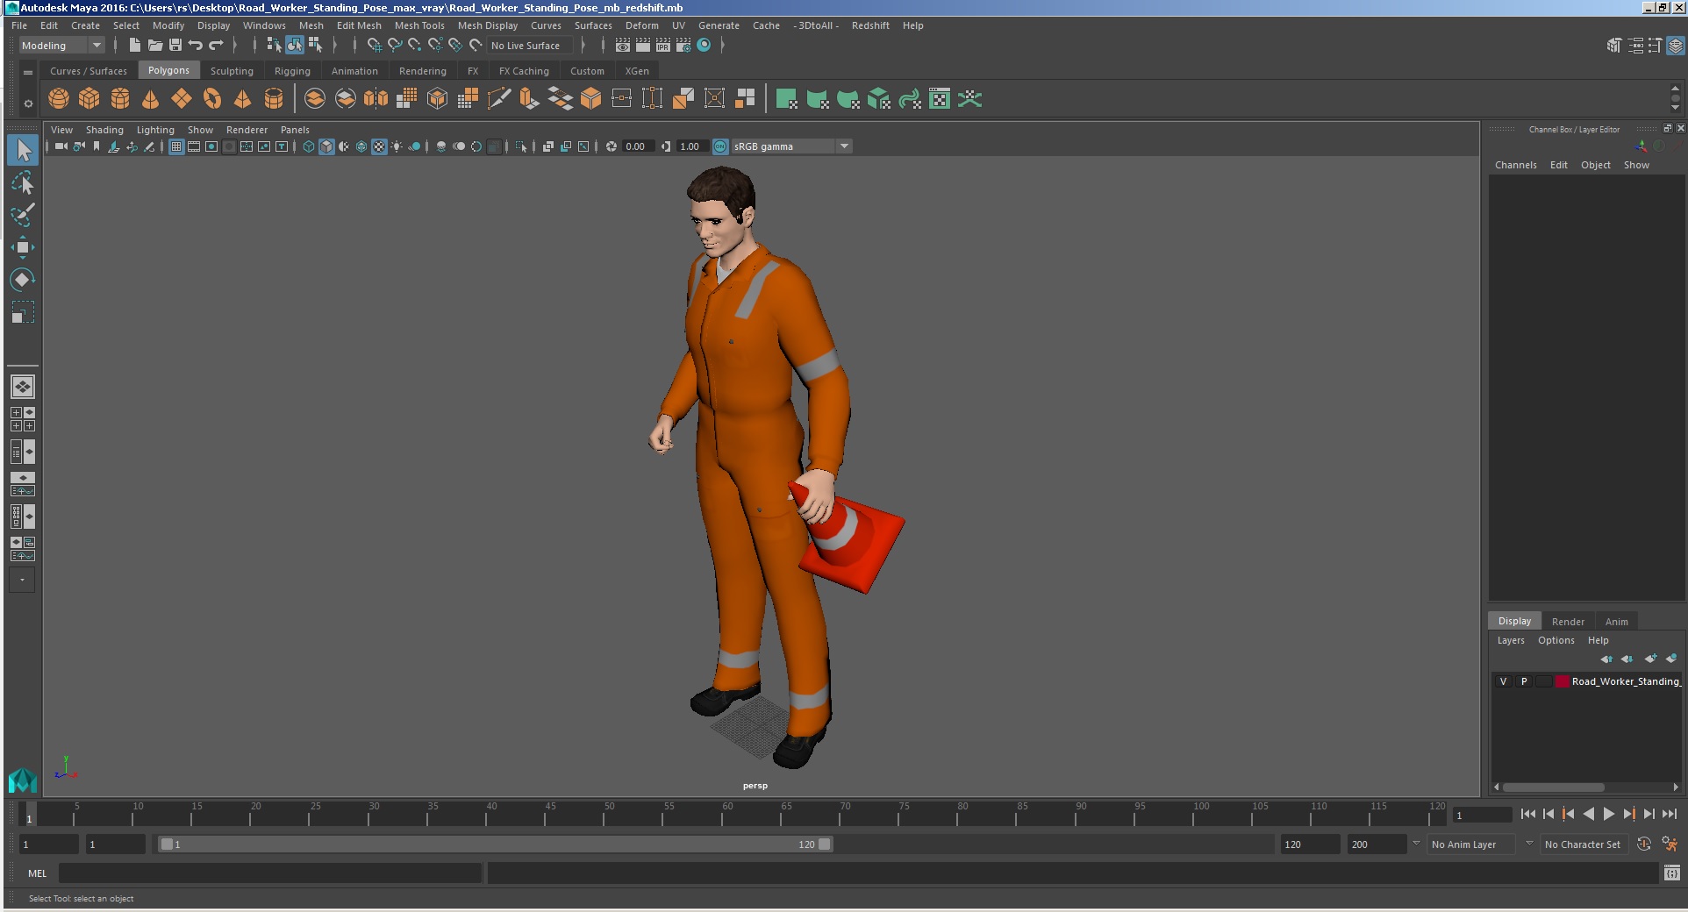Toggle layer visibility V box
This screenshot has height=912, width=1688.
[1503, 681]
